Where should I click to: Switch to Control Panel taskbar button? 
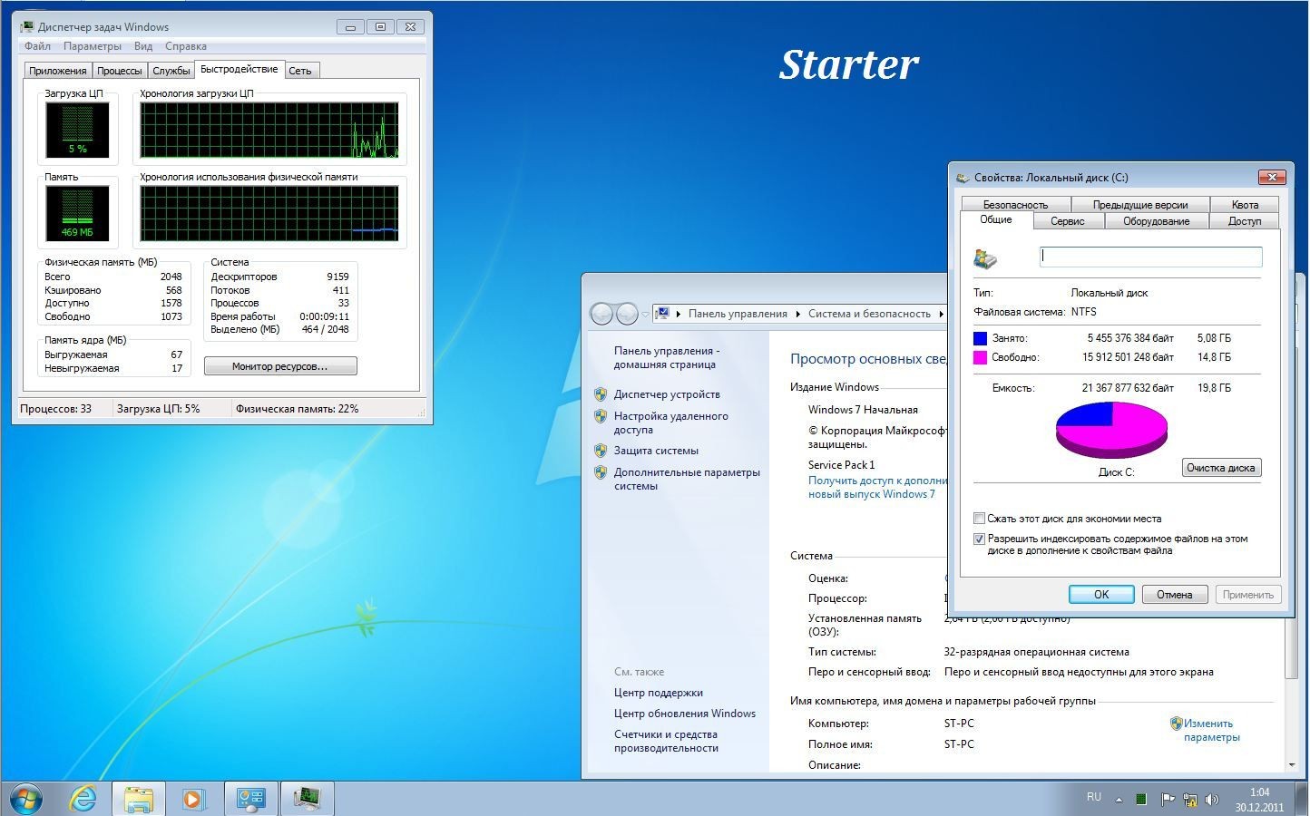250,799
